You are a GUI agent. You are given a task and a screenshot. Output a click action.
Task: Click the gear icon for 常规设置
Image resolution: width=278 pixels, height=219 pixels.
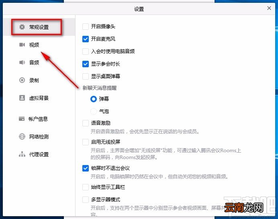point(22,27)
